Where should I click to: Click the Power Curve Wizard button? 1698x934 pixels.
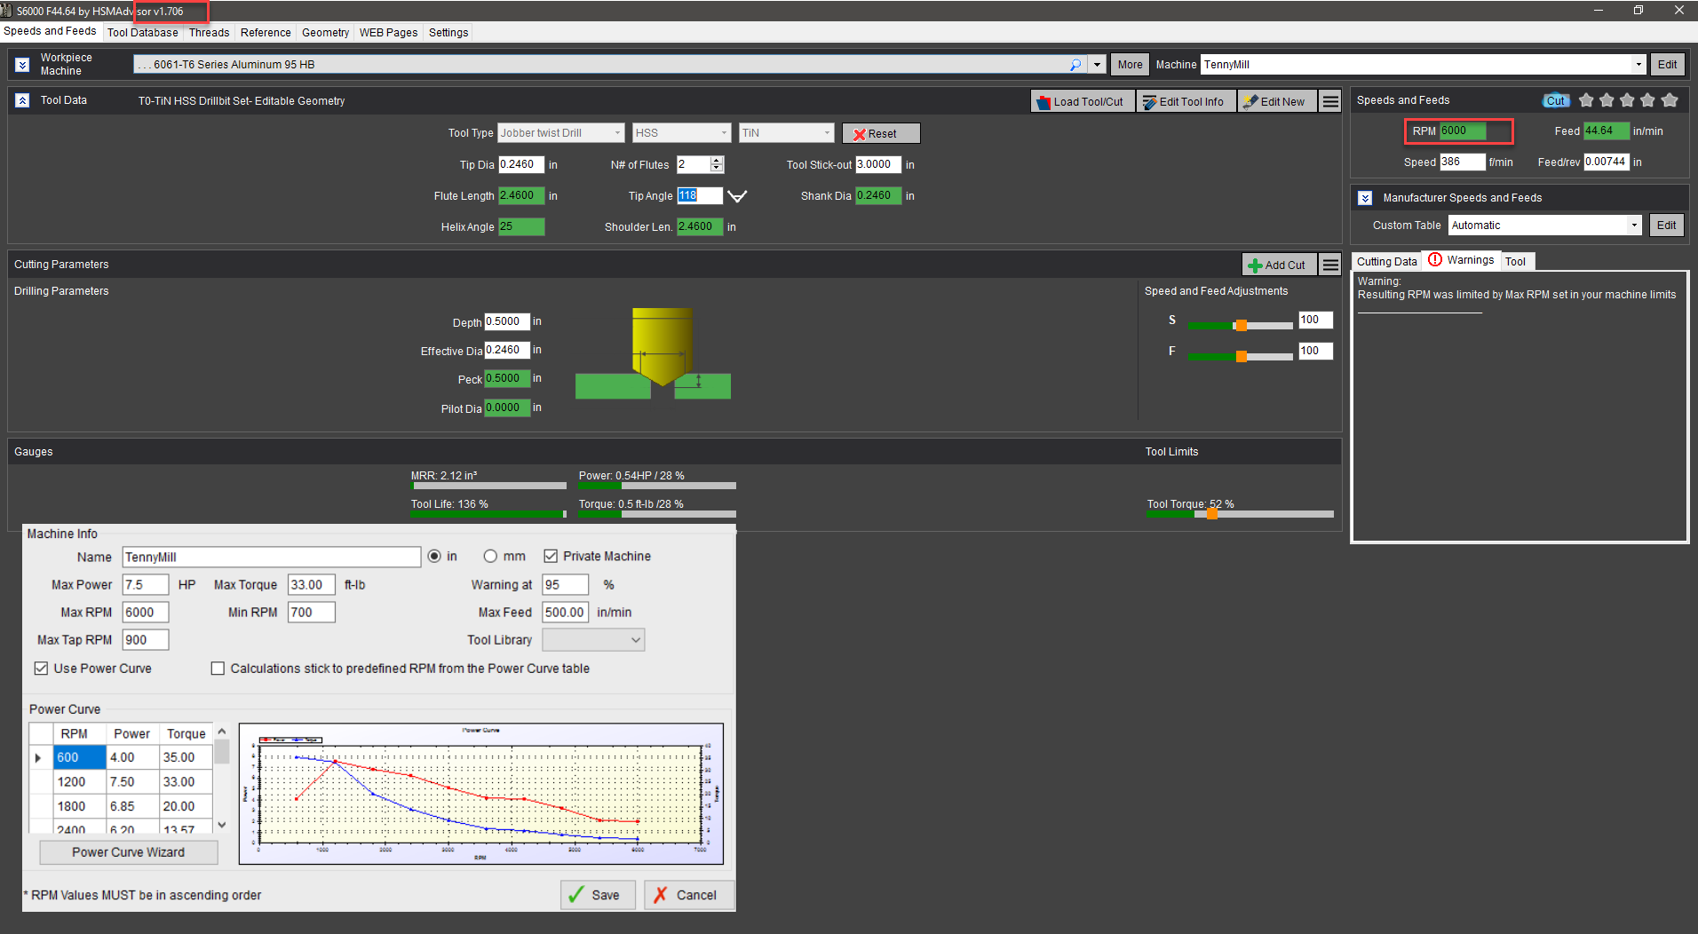[x=129, y=852]
